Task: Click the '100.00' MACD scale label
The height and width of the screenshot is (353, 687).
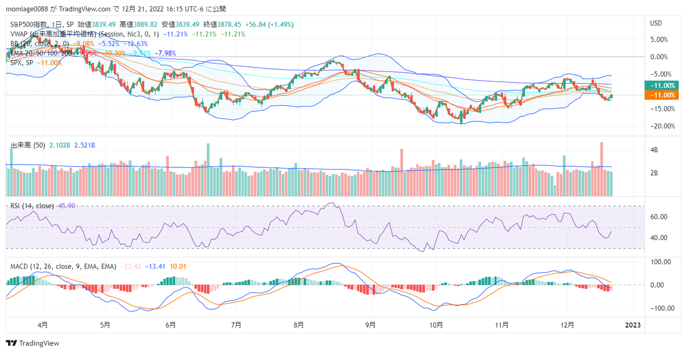Action: tap(660, 262)
